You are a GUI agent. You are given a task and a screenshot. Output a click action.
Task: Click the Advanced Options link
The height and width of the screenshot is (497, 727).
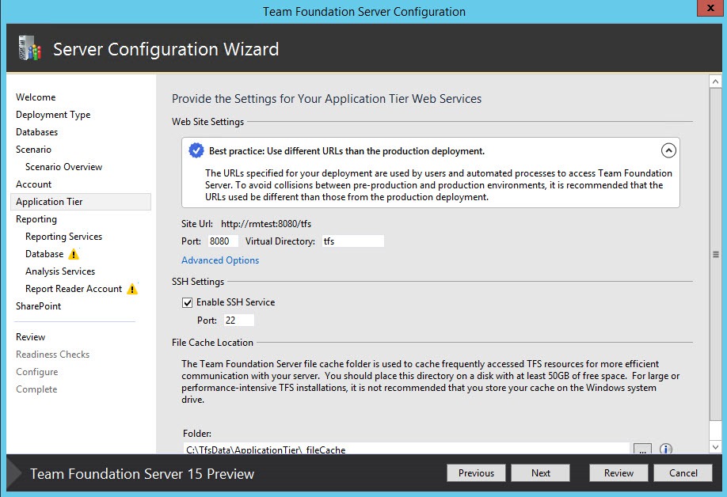coord(220,260)
